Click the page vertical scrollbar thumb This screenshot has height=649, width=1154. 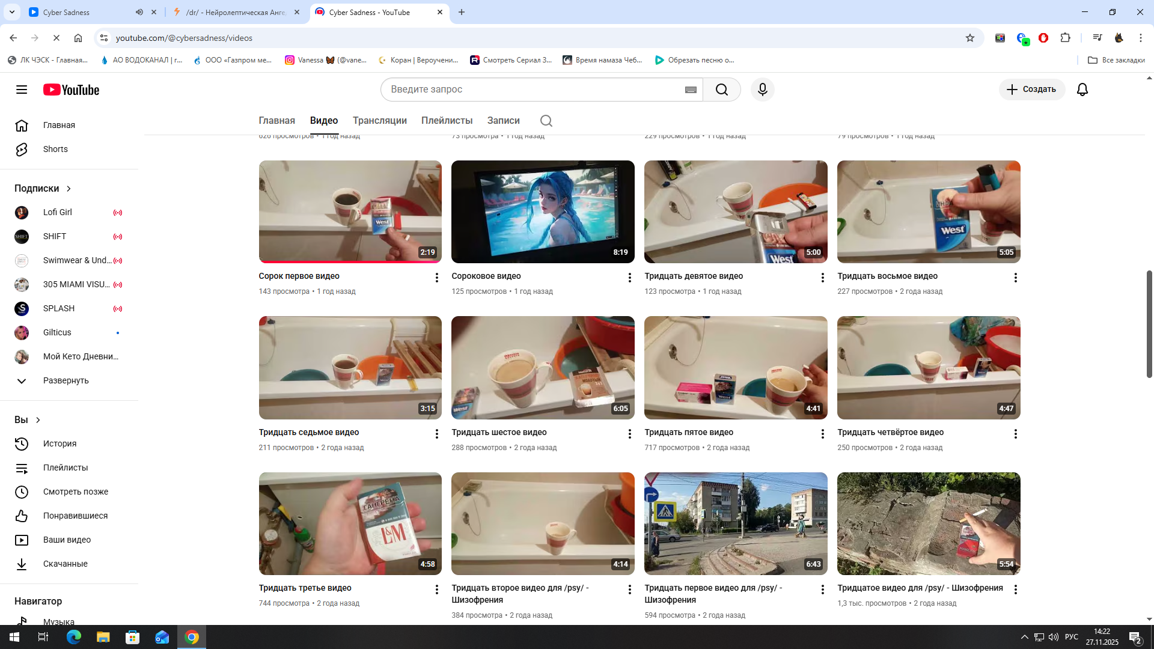pos(1149,324)
